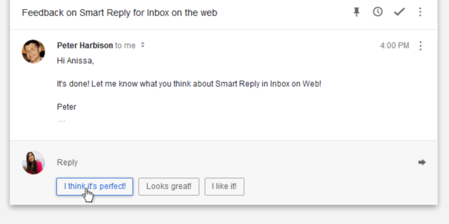This screenshot has height=224, width=449.
Task: Open the overflow menu next to 4:00 PM
Action: pos(421,45)
